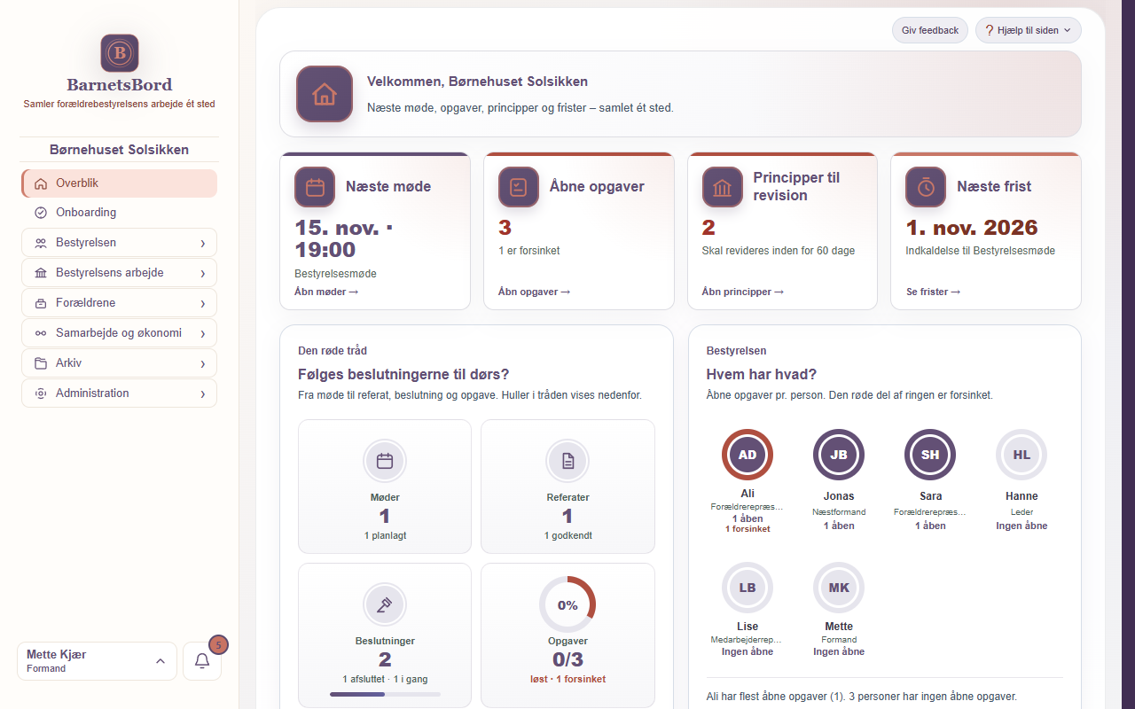Screen dimensions: 1135x709
Task: Click the Giv feedback button
Action: tap(930, 30)
